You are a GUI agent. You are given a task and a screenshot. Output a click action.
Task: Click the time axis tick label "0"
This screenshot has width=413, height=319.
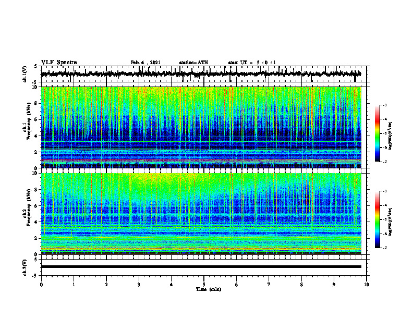point(41,285)
